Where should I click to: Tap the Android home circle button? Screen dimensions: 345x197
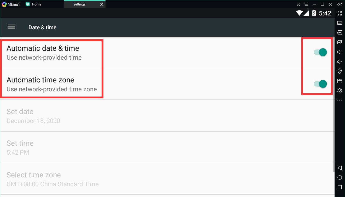click(x=340, y=178)
